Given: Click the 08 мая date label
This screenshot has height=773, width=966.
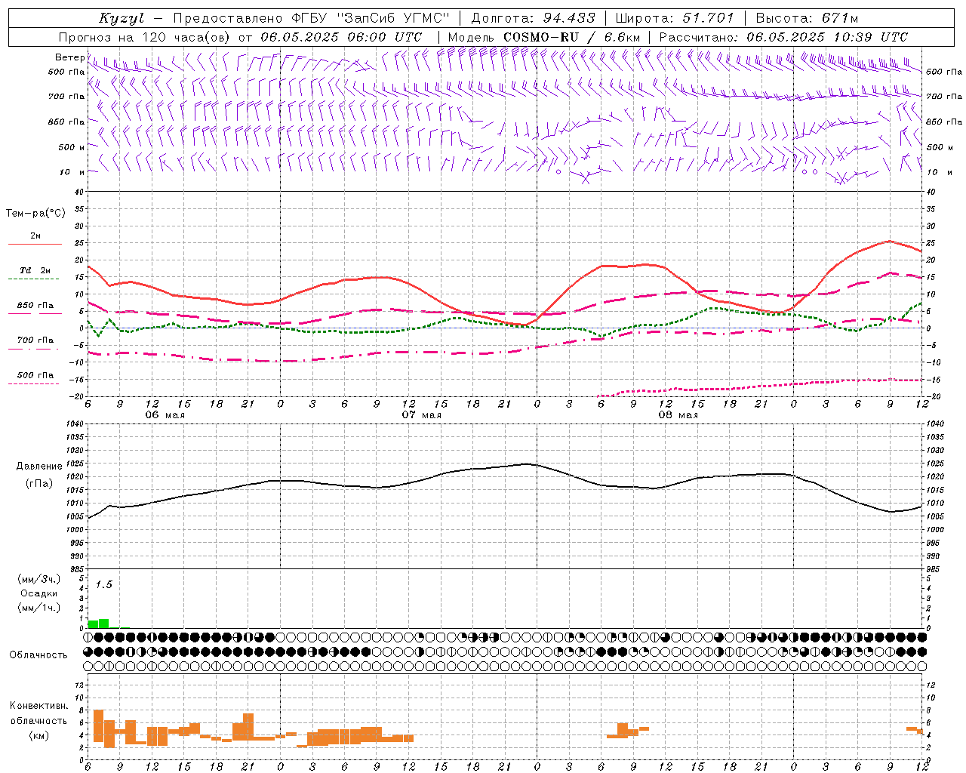Looking at the screenshot, I should [678, 415].
